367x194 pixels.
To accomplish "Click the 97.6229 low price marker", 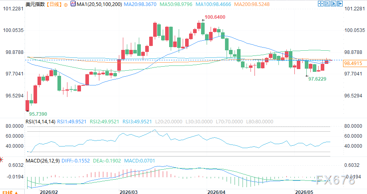I will (x=317, y=79).
